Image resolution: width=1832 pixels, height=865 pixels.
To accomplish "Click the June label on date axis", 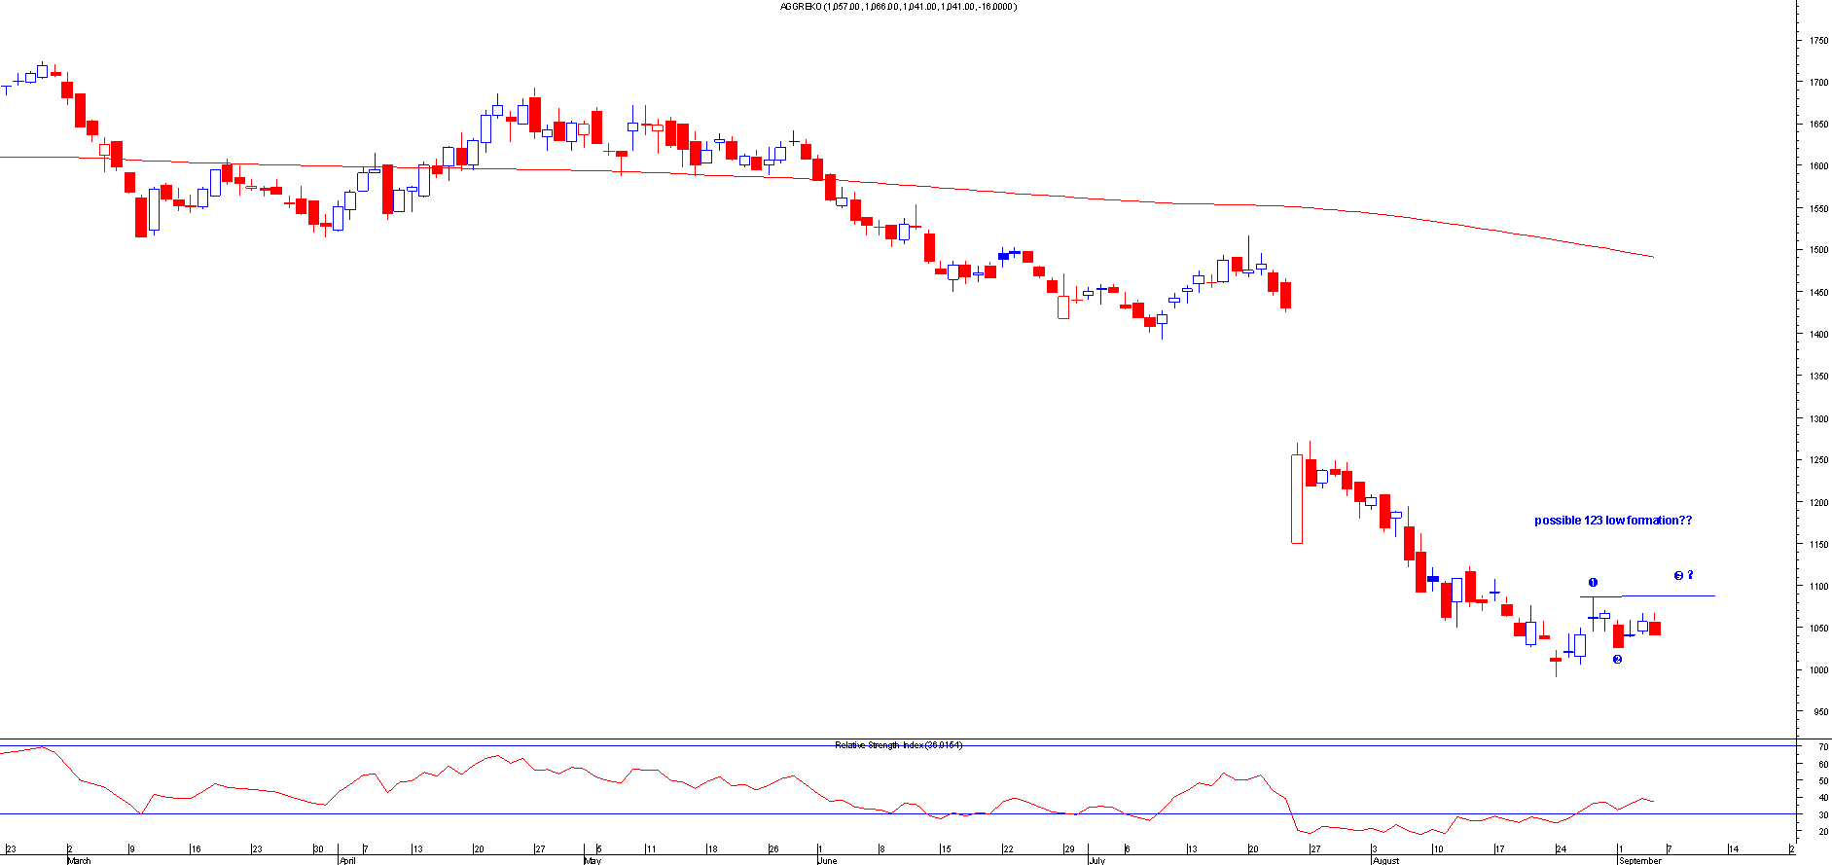I will [x=827, y=860].
